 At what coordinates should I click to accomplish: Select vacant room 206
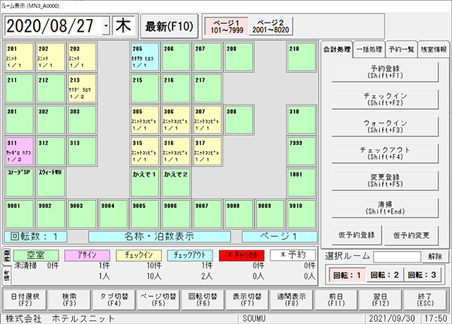[x=176, y=57]
